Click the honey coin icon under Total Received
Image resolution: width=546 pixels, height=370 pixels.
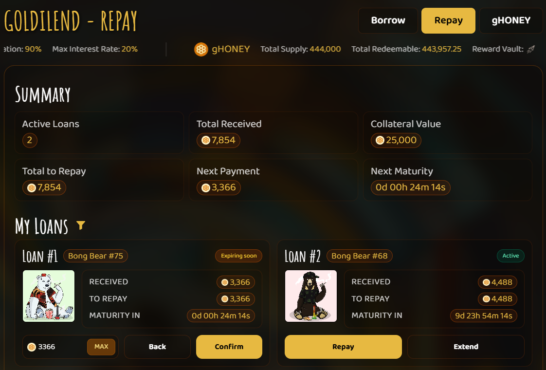(206, 141)
